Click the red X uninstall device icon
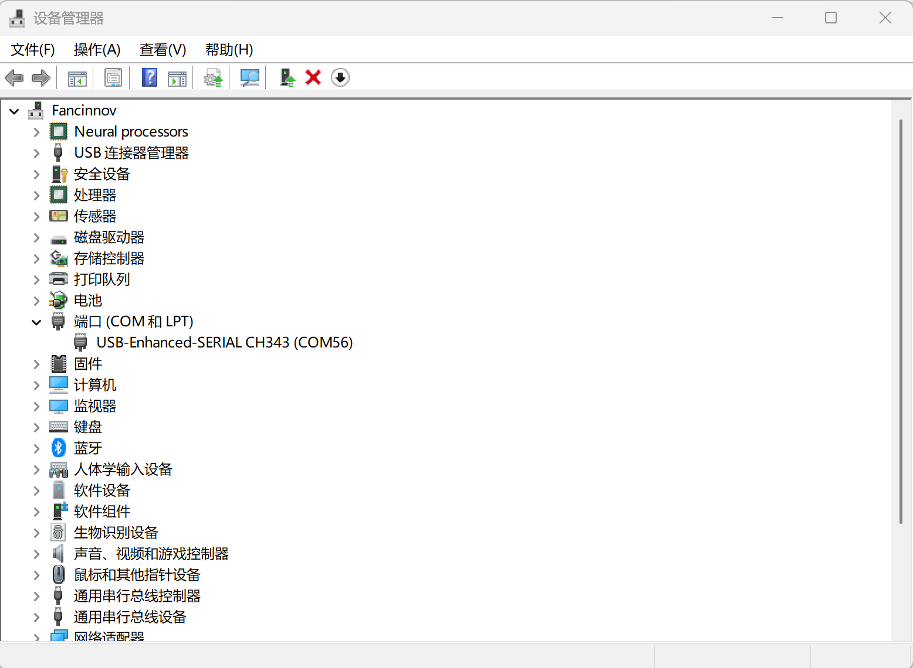Viewport: 913px width, 668px height. [x=313, y=77]
